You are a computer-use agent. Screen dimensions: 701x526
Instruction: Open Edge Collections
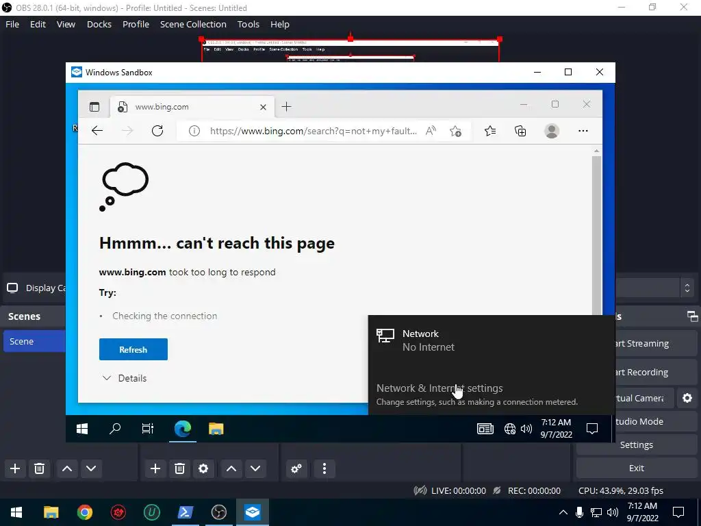520,131
